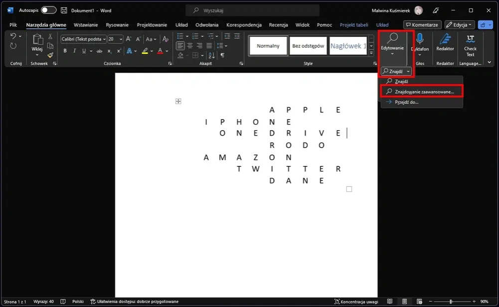Click the Undo arrow icon
The image size is (499, 307).
tap(13, 36)
